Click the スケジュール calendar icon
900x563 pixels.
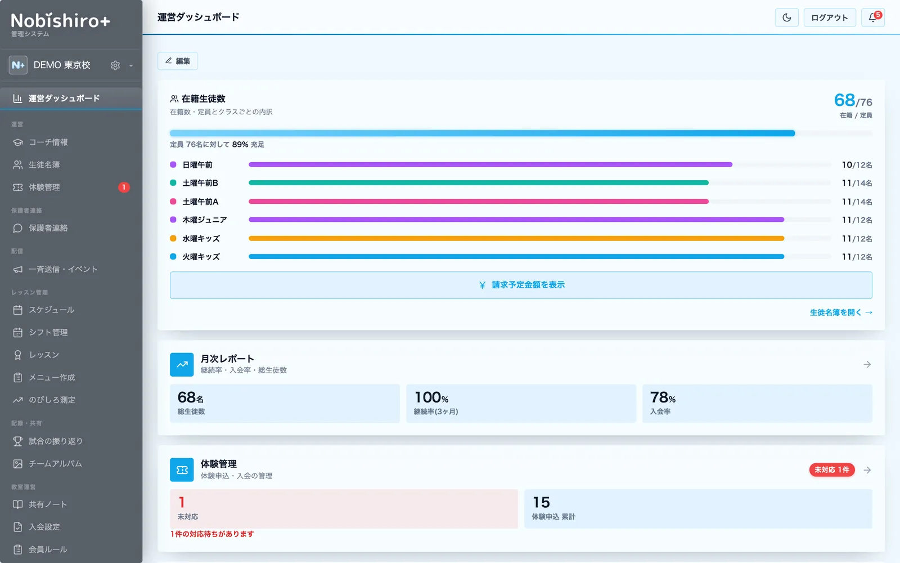[x=18, y=310]
